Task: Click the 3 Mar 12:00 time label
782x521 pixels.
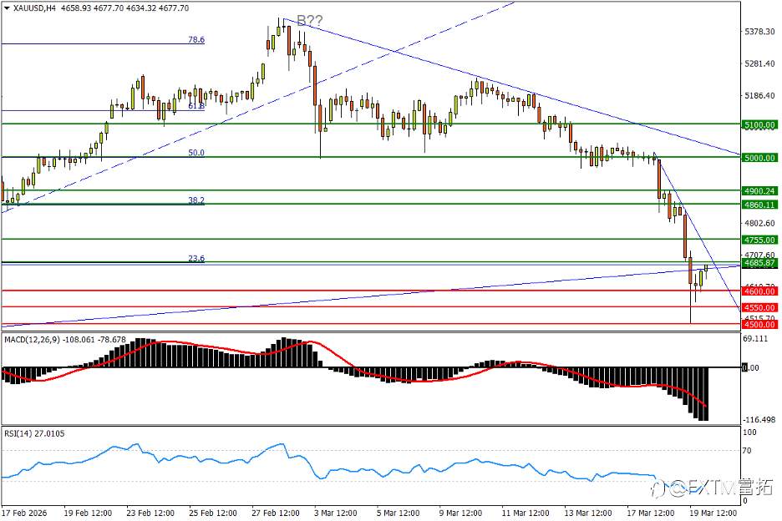Action: pos(336,513)
